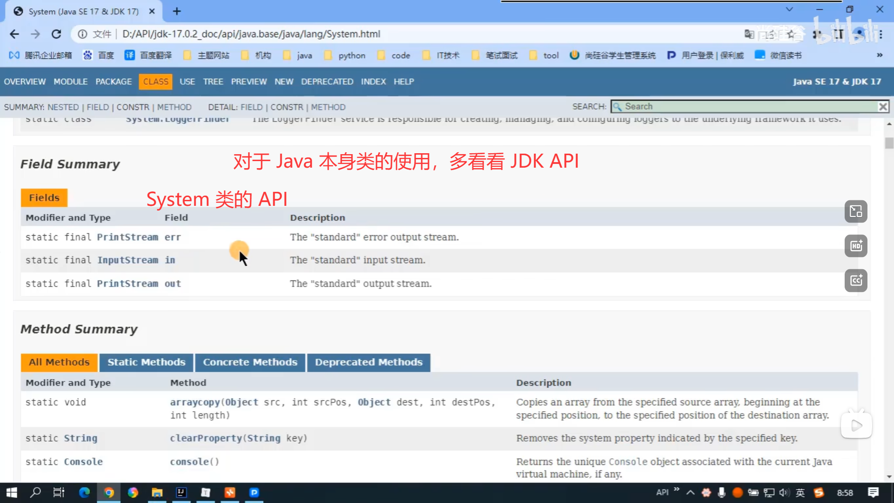This screenshot has height=503, width=894.
Task: Click the API search input field
Action: click(745, 107)
